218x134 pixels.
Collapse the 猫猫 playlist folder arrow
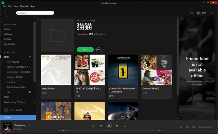pos(30,57)
